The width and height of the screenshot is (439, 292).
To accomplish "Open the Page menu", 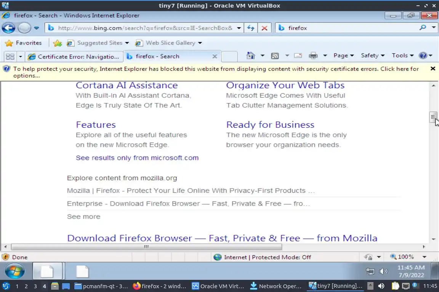I will 343,56.
